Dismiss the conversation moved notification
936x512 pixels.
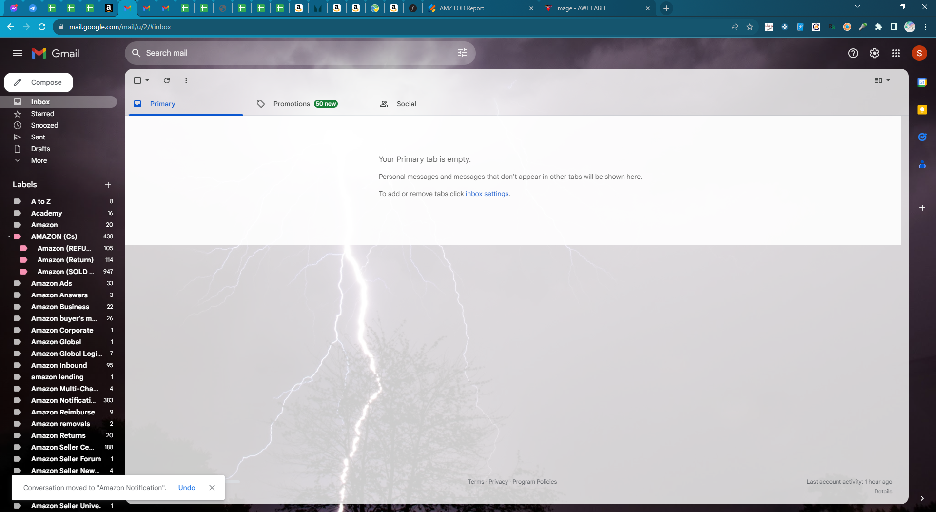[212, 488]
